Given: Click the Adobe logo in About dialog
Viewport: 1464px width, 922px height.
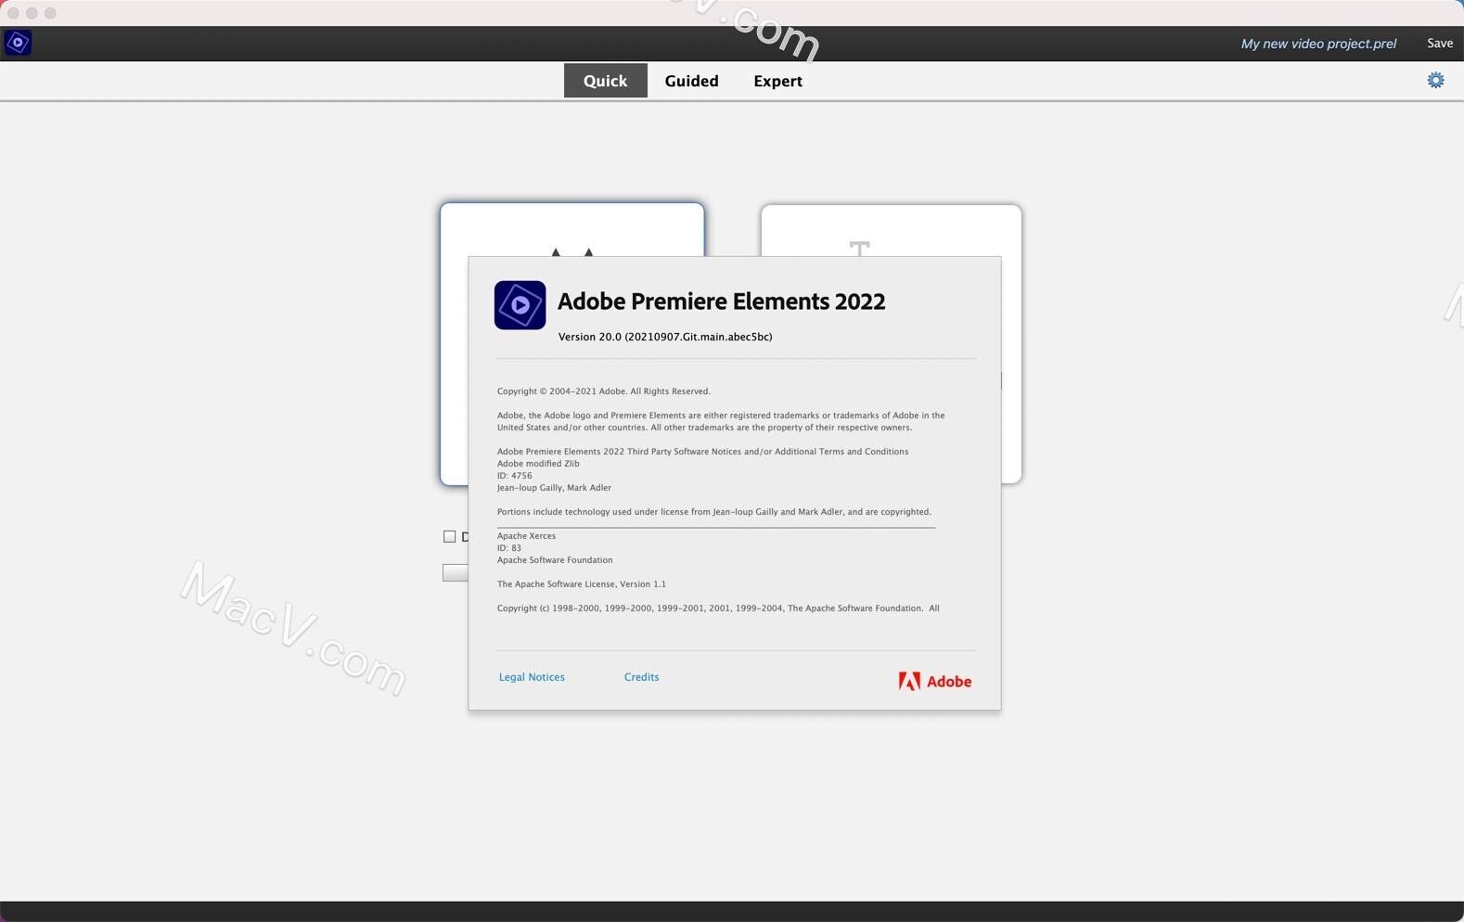Looking at the screenshot, I should [x=934, y=681].
